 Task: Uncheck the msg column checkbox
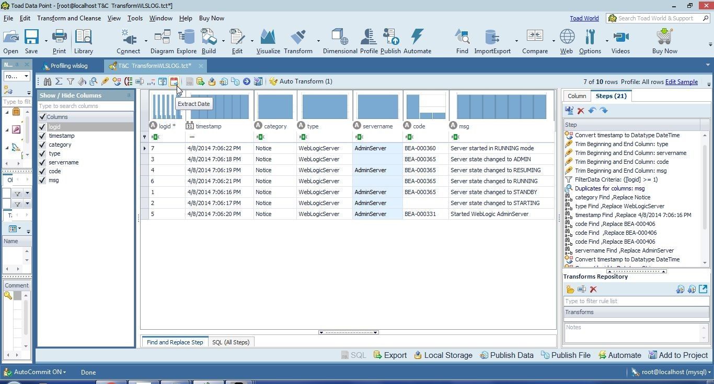42,180
